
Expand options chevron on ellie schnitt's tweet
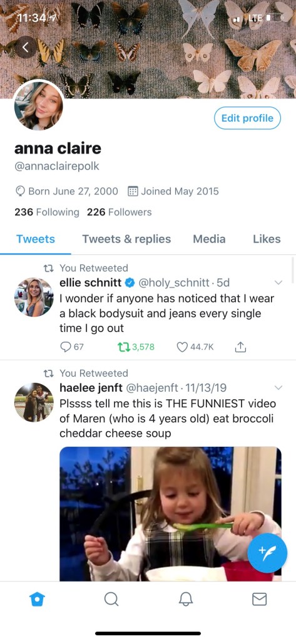pyautogui.click(x=278, y=283)
